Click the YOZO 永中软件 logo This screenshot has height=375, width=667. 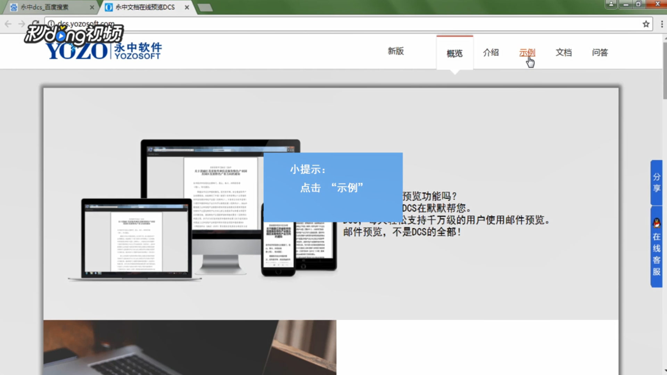pyautogui.click(x=104, y=51)
